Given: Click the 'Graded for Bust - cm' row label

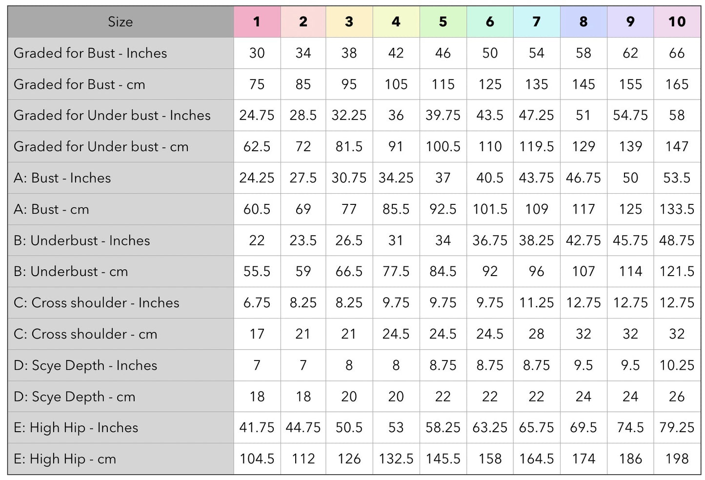Looking at the screenshot, I should point(80,84).
